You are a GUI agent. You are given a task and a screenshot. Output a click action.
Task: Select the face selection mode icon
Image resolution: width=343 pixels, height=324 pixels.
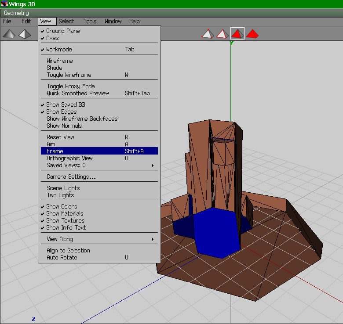(237, 33)
